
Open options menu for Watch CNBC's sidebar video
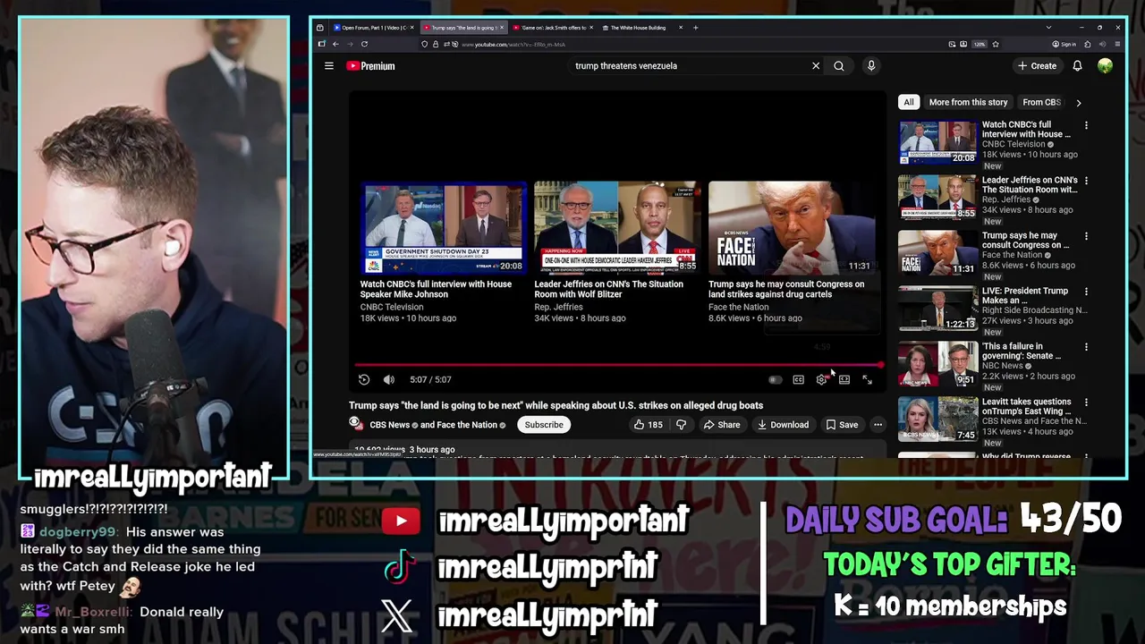tap(1086, 126)
